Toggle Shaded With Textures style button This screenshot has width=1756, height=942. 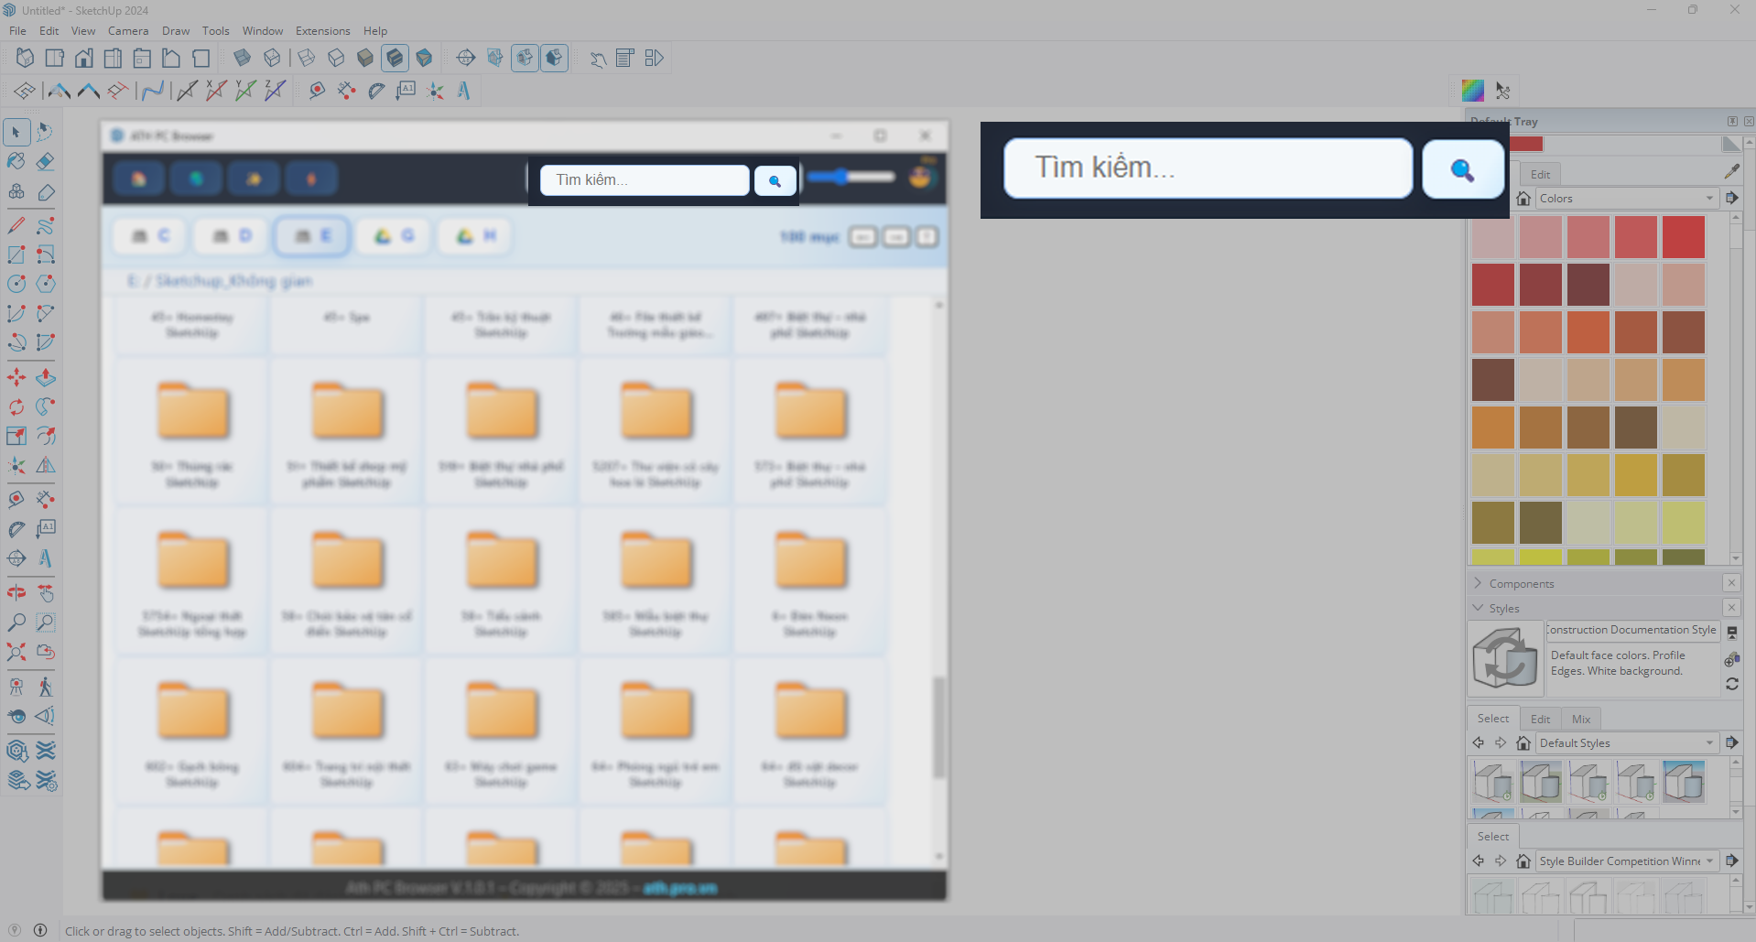(395, 59)
